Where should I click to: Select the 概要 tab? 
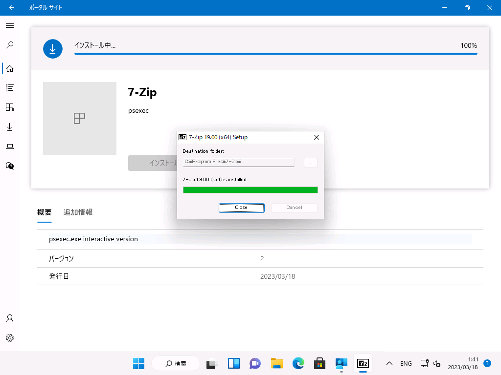pyautogui.click(x=44, y=212)
